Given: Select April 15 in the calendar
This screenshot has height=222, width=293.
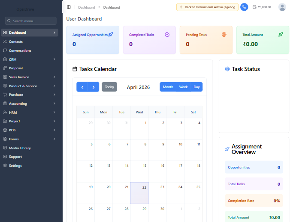Looking at the screenshot, I should coord(139,172).
